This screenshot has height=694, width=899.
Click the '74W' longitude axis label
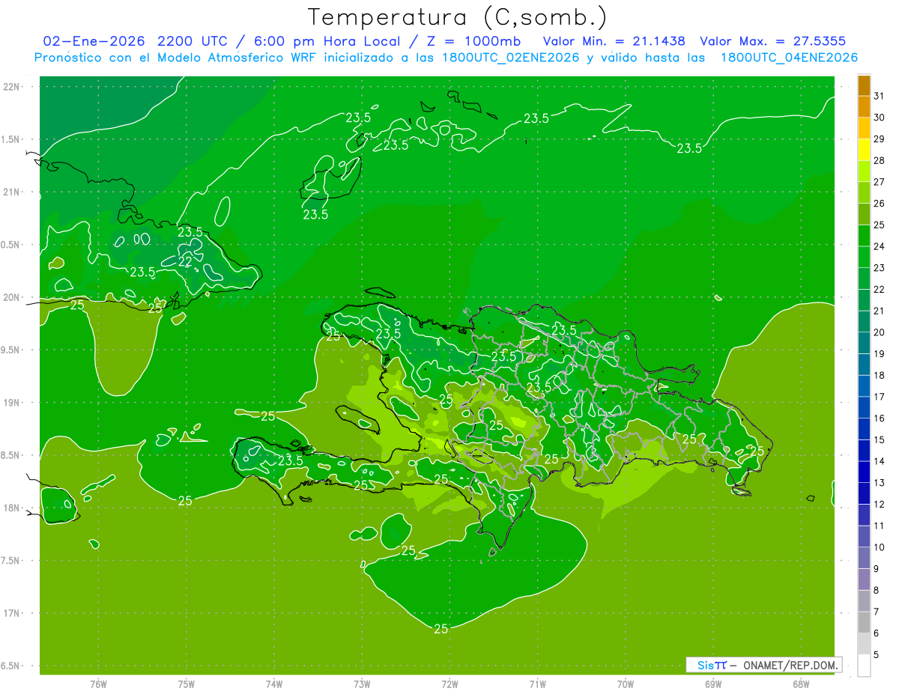tap(274, 684)
